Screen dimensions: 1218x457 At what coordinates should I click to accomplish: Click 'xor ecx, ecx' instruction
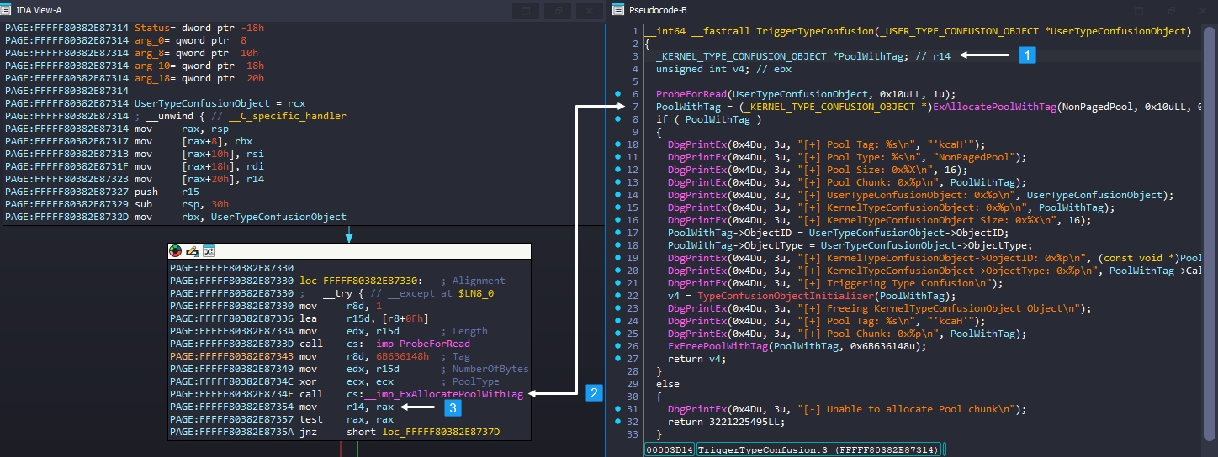click(x=347, y=381)
